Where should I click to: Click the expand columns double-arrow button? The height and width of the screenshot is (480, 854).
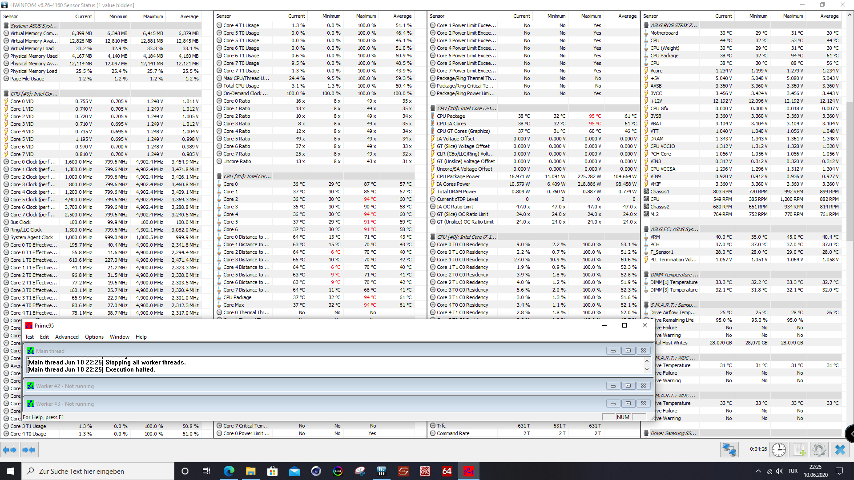[10, 450]
